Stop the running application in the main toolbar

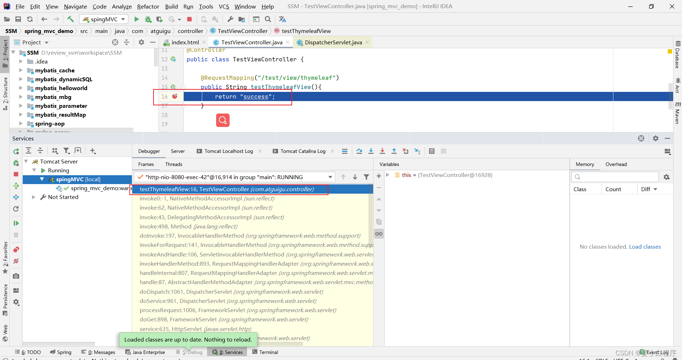pos(189,19)
